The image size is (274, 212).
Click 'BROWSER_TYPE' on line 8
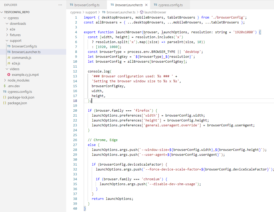click(x=163, y=52)
